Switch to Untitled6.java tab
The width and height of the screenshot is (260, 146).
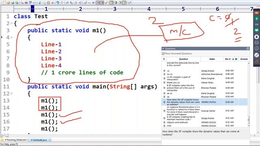39,140
